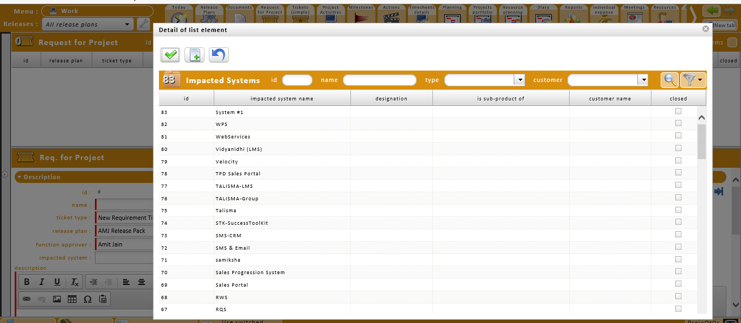Sort by the impacted system name column header
This screenshot has height=323, width=741.
pyautogui.click(x=282, y=98)
